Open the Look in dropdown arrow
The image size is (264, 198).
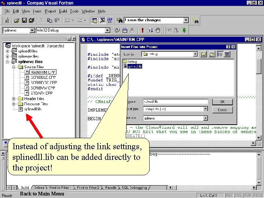tap(195, 54)
